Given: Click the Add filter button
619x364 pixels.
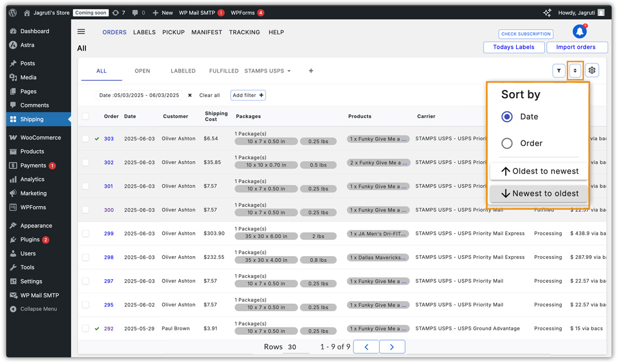Looking at the screenshot, I should 248,95.
